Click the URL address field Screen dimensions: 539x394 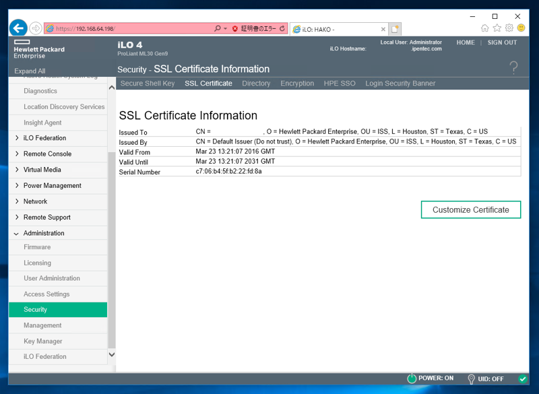(x=134, y=29)
